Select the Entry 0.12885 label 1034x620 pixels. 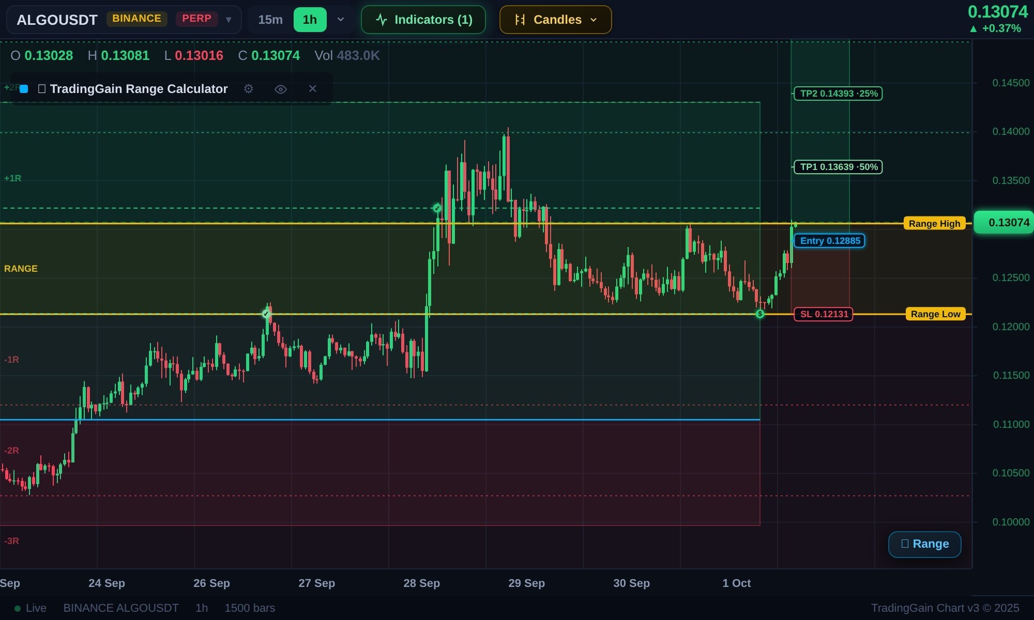(x=829, y=241)
